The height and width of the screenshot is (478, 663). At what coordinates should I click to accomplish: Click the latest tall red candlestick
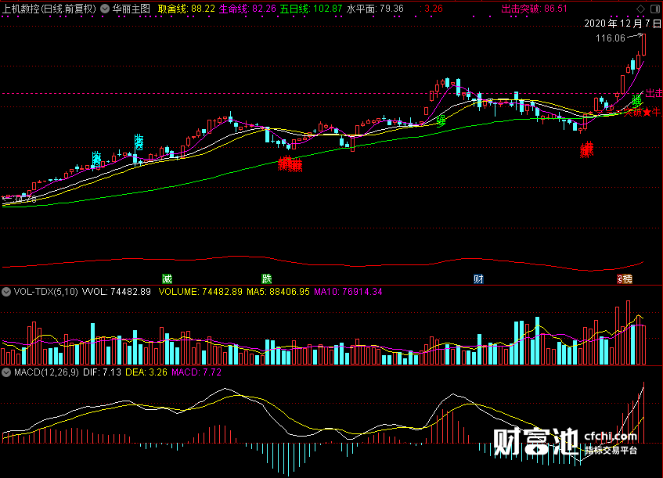click(643, 45)
